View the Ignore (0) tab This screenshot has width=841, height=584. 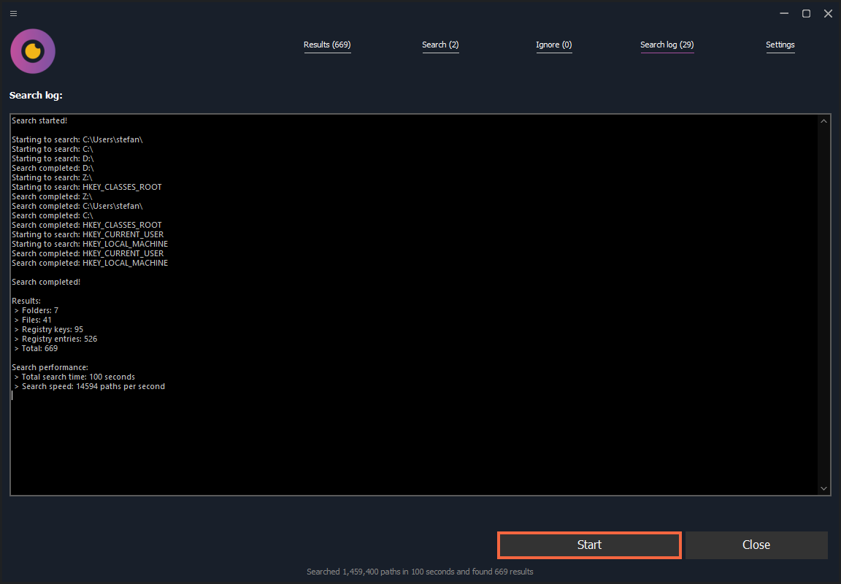coord(553,45)
